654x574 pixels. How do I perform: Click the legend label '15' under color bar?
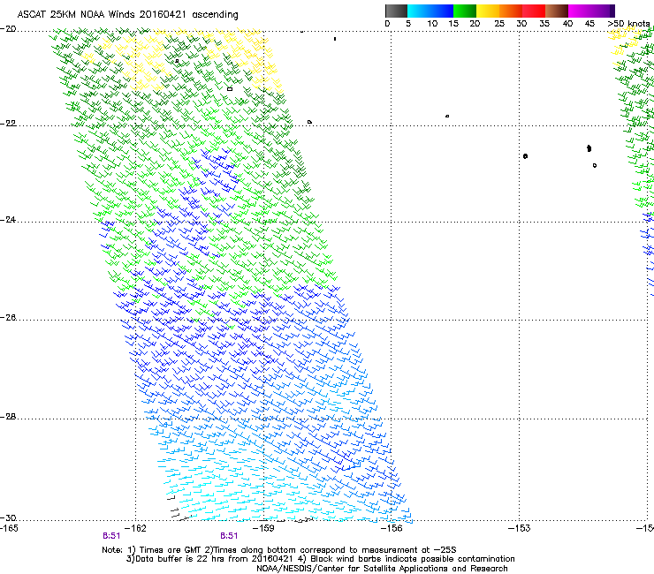pos(453,24)
